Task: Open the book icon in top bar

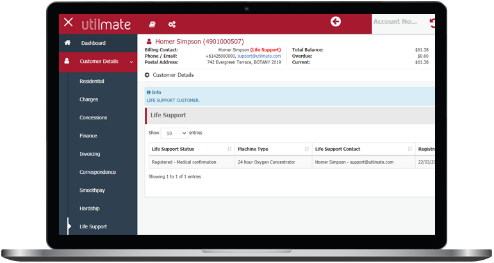Action: [x=152, y=24]
